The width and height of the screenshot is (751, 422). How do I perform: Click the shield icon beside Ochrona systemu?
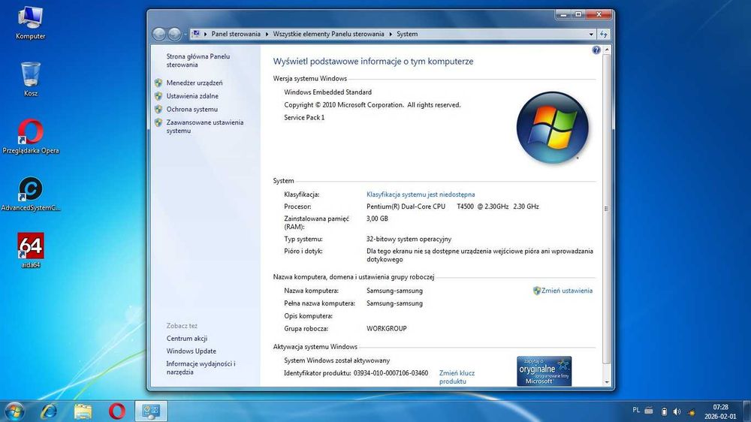click(158, 109)
